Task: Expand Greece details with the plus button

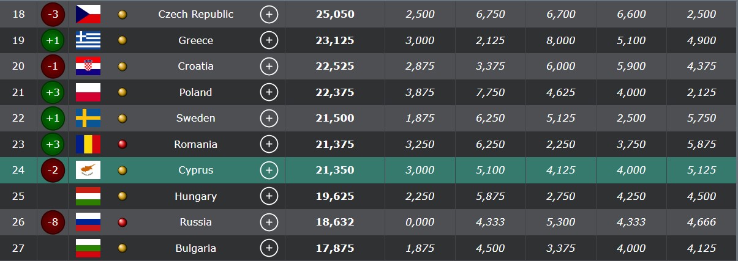Action: tap(269, 40)
